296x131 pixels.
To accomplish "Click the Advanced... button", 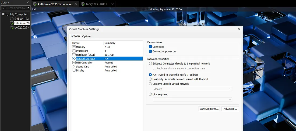I will click(x=230, y=109).
